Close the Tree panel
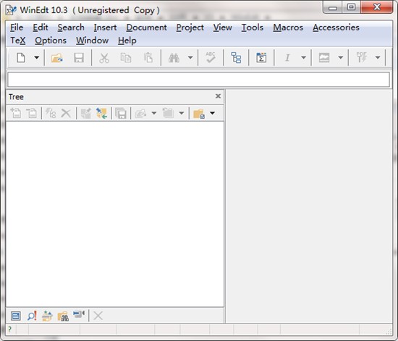This screenshot has width=398, height=341. pos(218,96)
